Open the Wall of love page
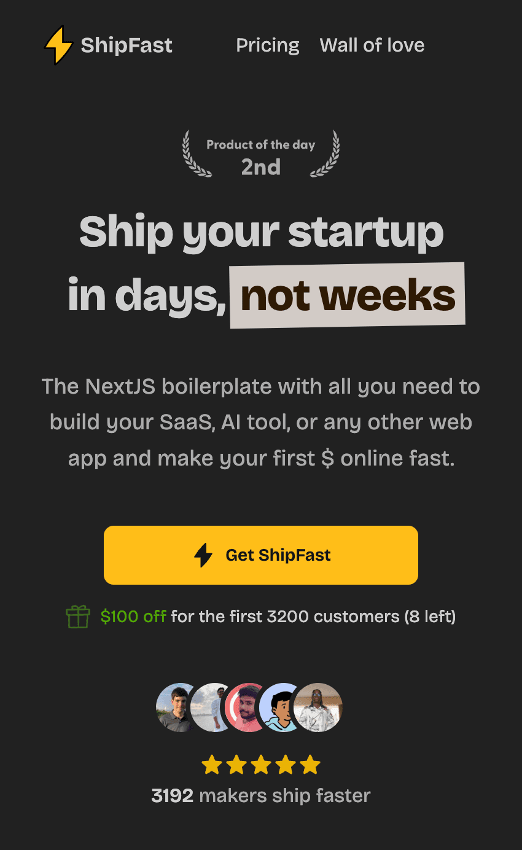 [372, 45]
